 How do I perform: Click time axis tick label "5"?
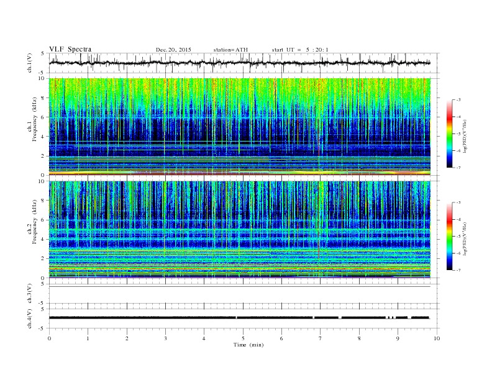point(243,338)
